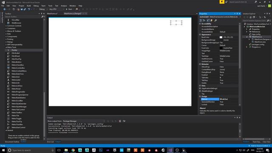272x153 pixels.
Task: Click the Properties panel vertical scrollbar
Action: tap(240, 46)
